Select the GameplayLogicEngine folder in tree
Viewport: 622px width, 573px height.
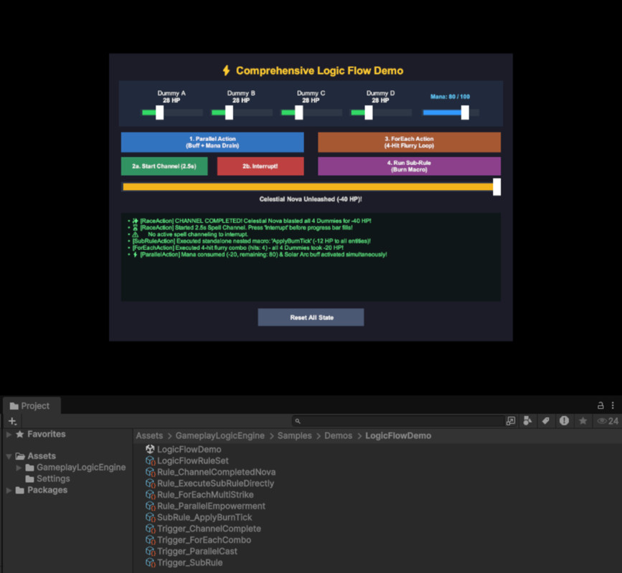click(x=81, y=468)
